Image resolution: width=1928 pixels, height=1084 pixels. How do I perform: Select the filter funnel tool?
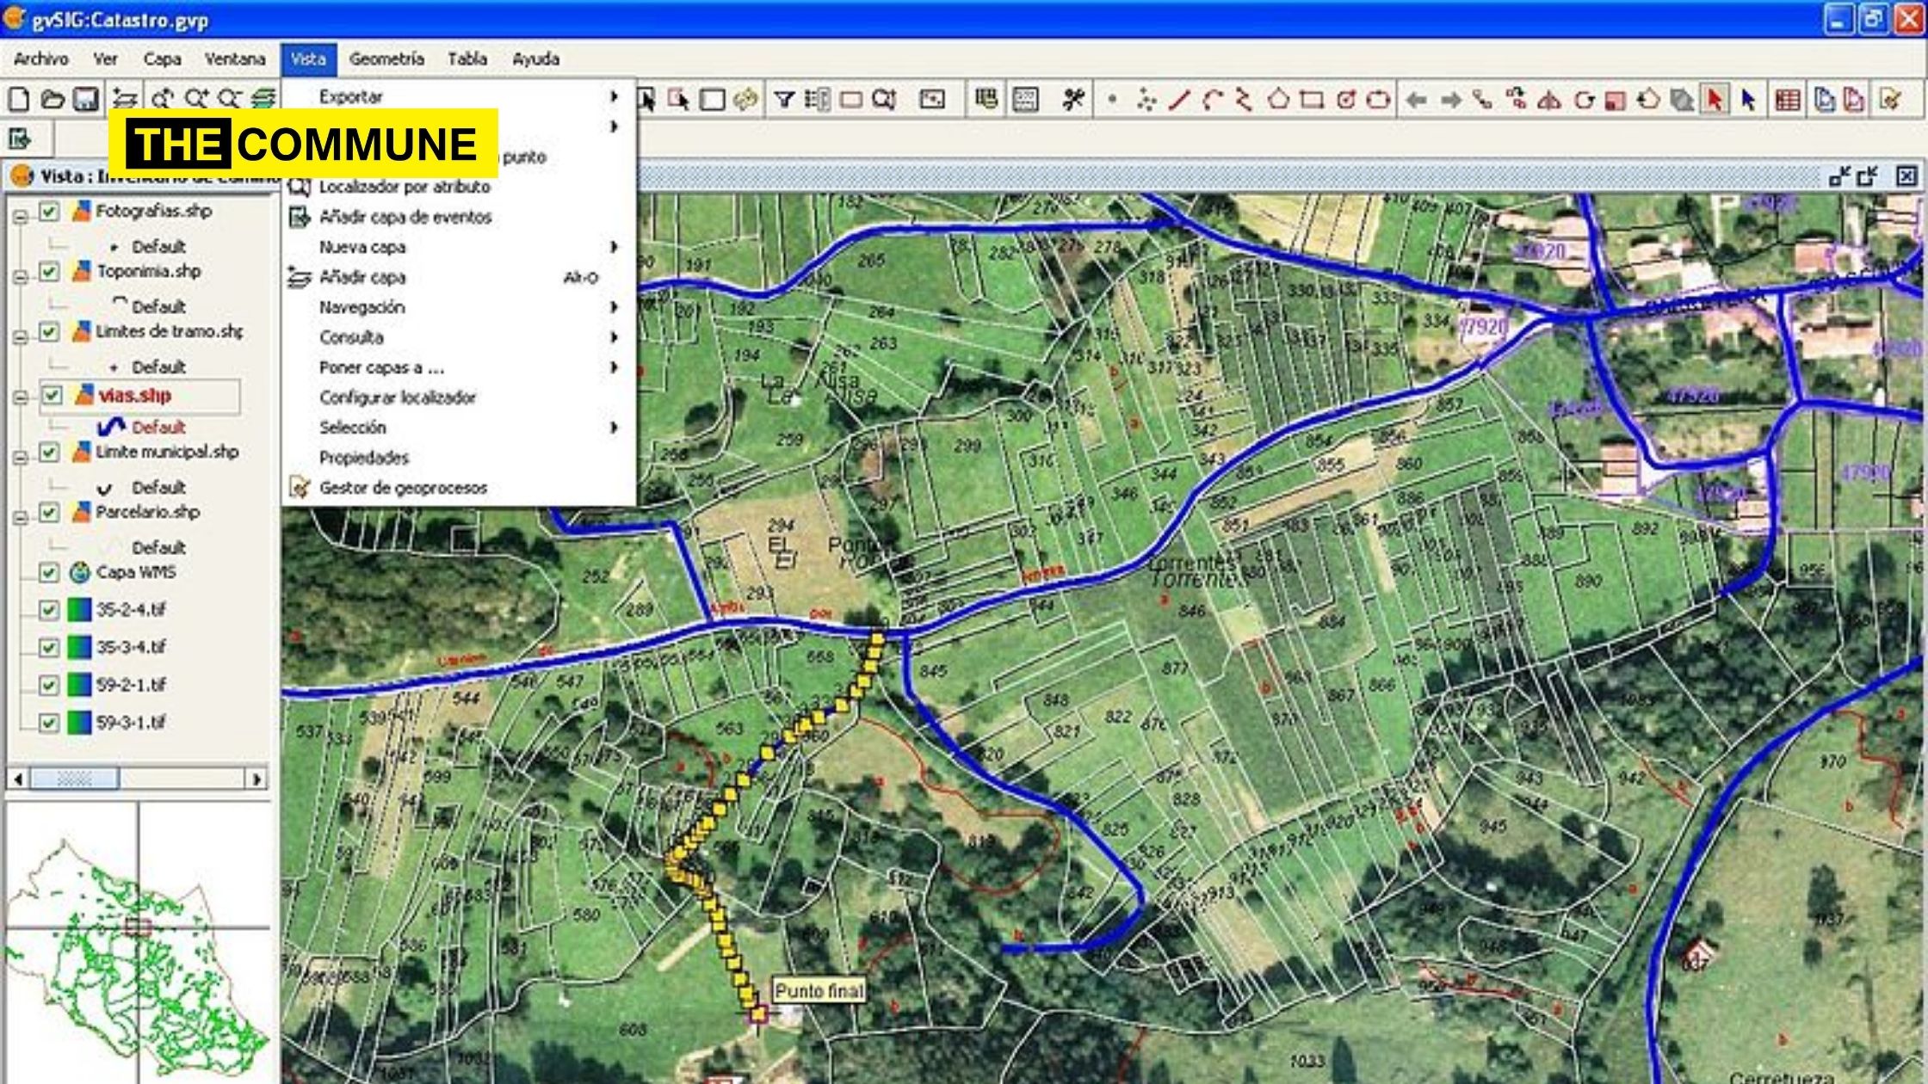783,100
